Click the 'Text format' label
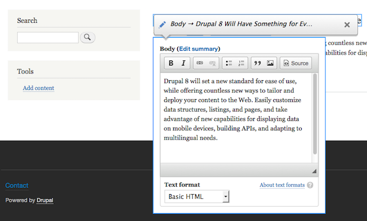 182,185
